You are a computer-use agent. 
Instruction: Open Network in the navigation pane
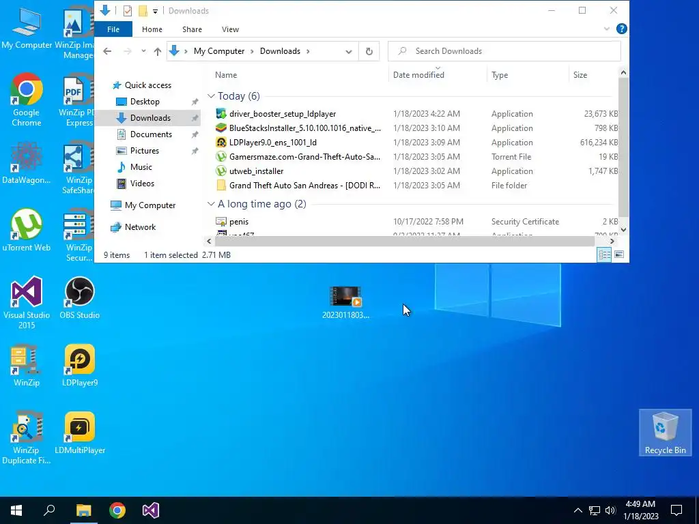coord(140,227)
